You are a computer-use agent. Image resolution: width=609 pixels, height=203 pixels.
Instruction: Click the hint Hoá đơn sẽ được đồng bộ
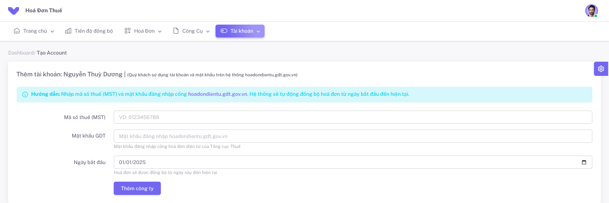click(x=166, y=173)
